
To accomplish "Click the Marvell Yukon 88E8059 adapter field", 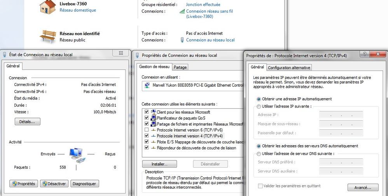I will pyautogui.click(x=193, y=85).
